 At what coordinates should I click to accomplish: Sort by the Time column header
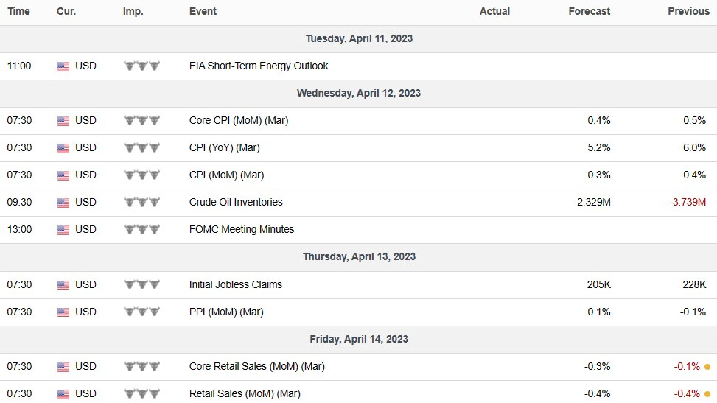[19, 12]
